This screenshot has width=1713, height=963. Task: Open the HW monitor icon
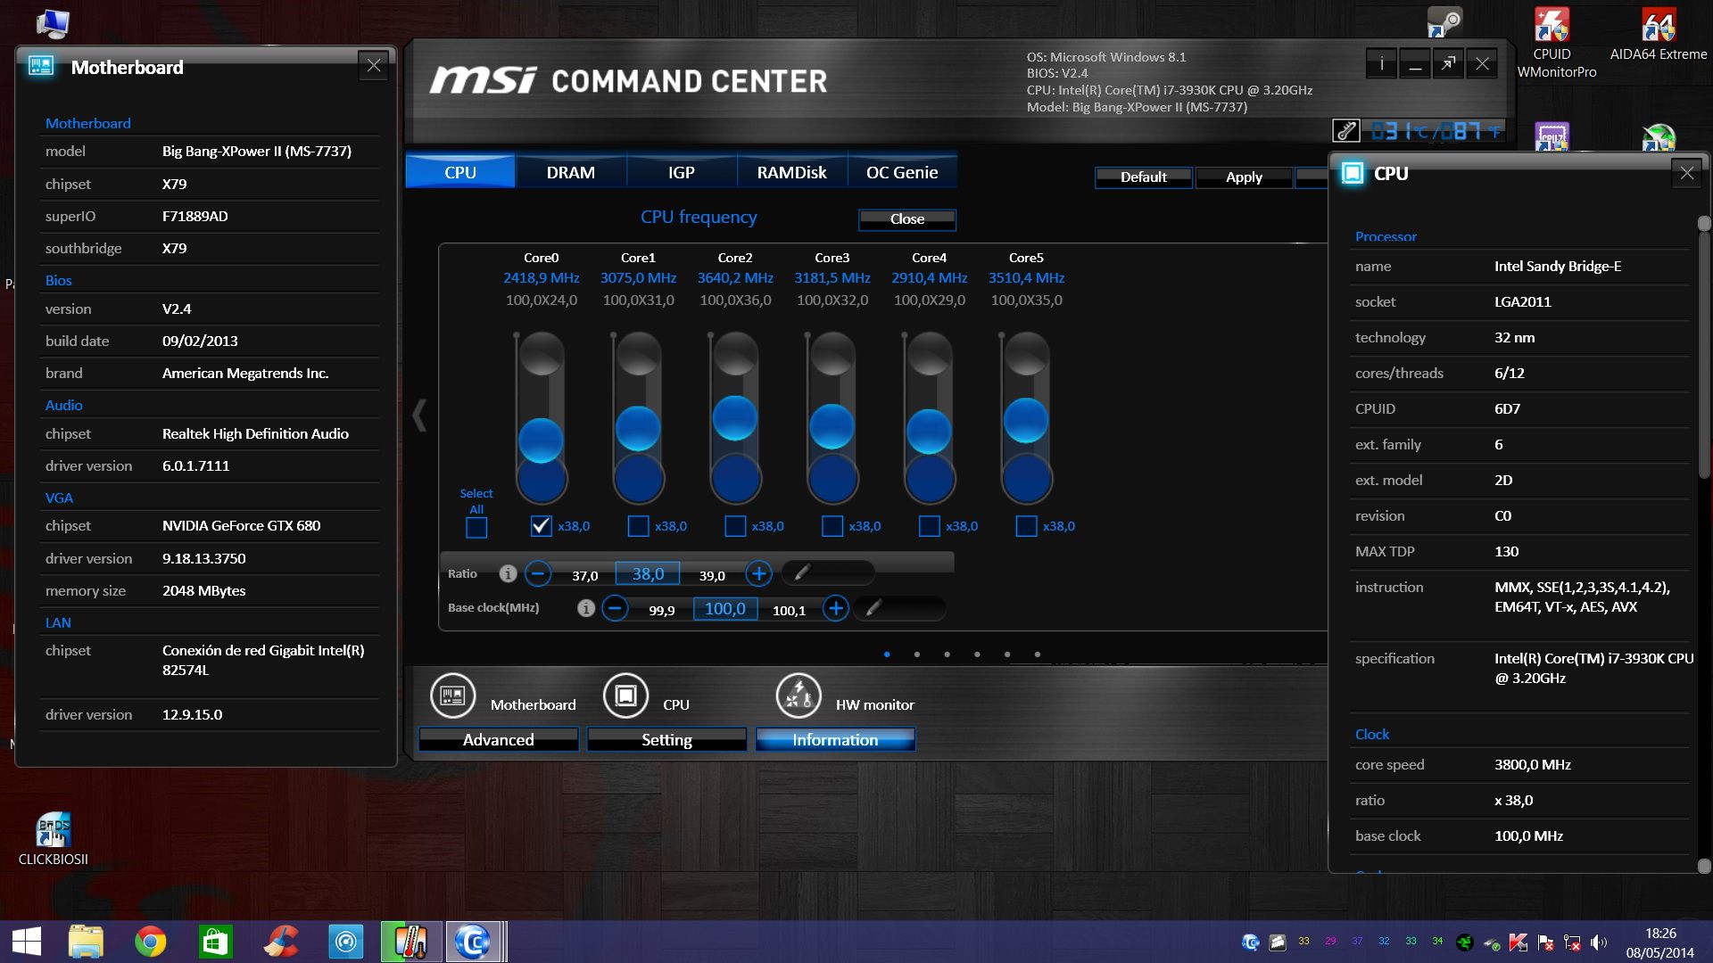(799, 695)
